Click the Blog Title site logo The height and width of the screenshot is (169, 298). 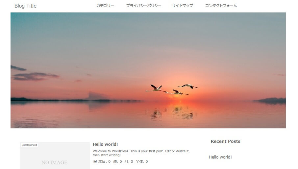pos(25,6)
